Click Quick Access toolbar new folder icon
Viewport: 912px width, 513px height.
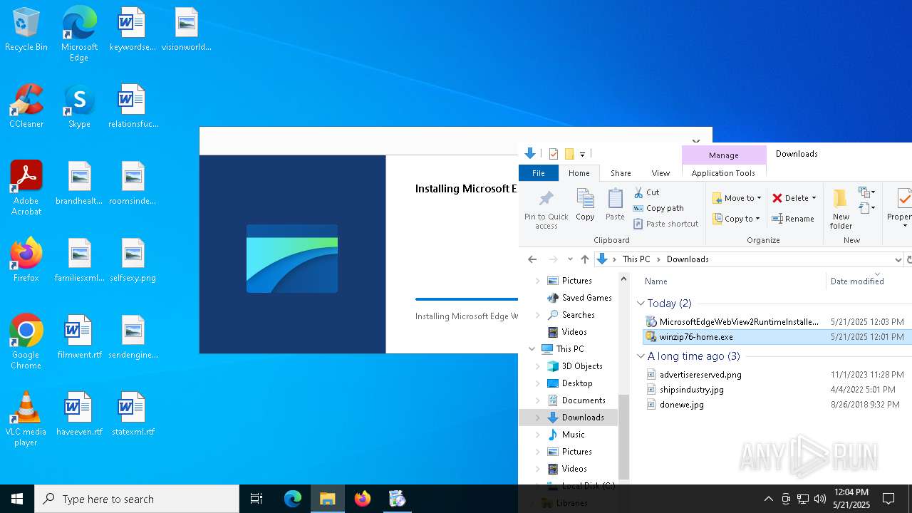[569, 154]
